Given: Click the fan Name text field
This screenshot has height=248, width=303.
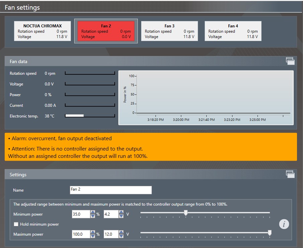Looking at the screenshot, I should pos(110,190).
